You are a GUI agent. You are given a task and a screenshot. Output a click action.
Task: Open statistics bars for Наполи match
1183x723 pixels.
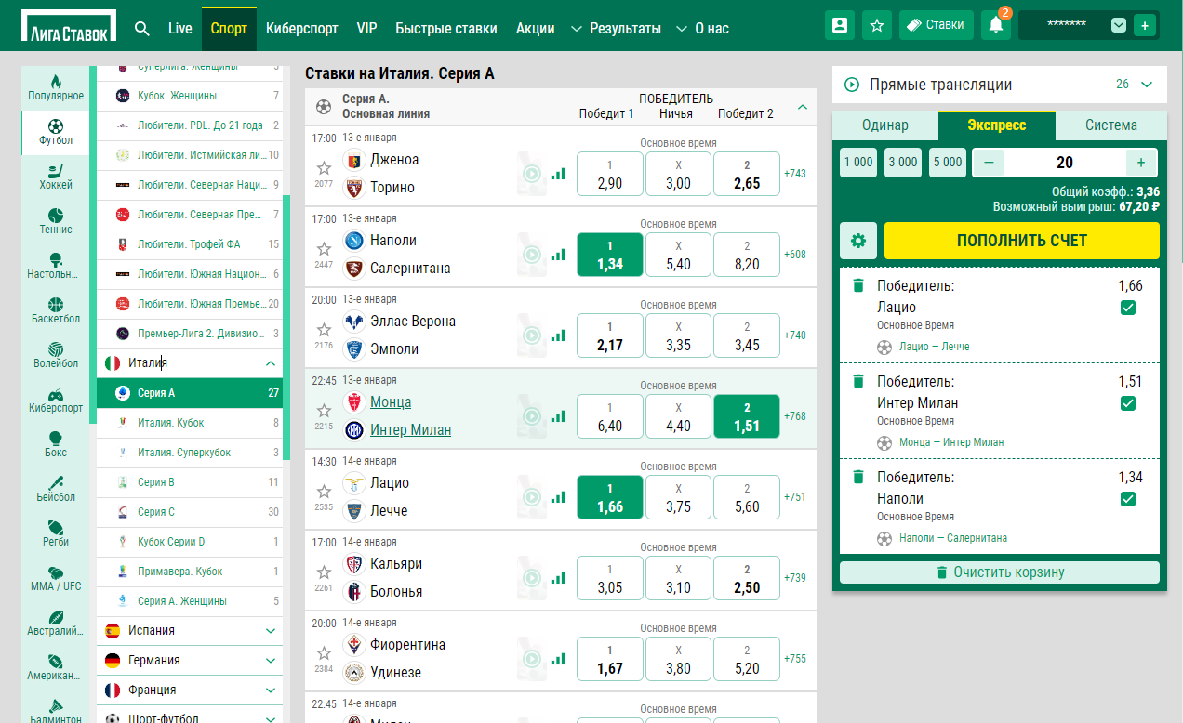(558, 254)
